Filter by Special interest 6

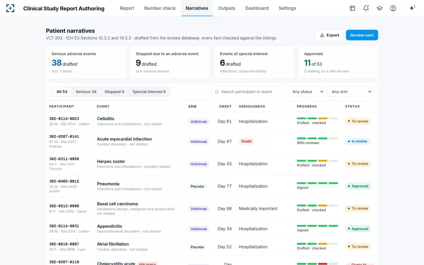[x=149, y=92]
